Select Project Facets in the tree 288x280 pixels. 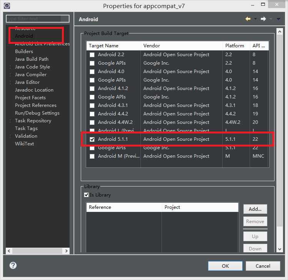(x=30, y=98)
